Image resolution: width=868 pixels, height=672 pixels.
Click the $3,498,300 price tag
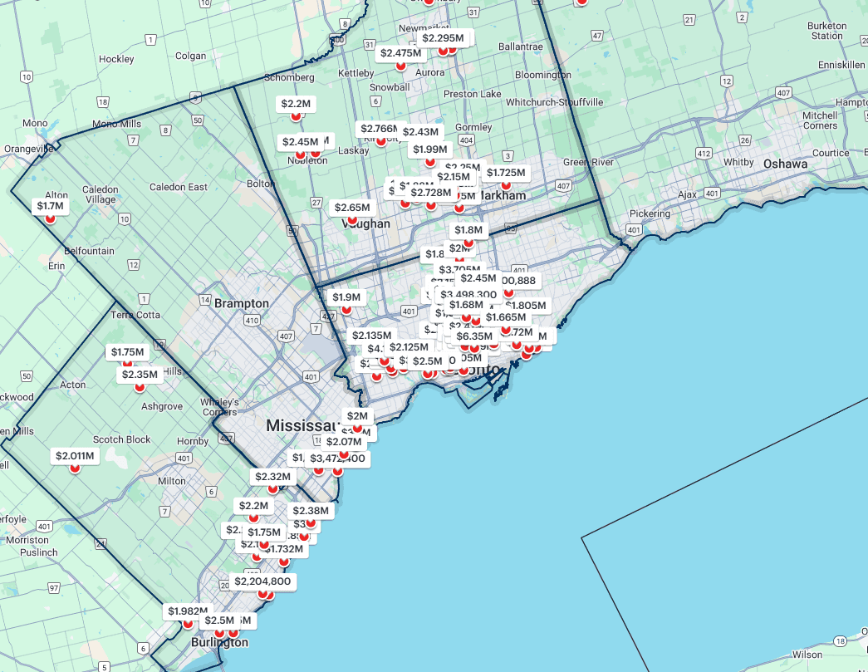[x=468, y=295]
